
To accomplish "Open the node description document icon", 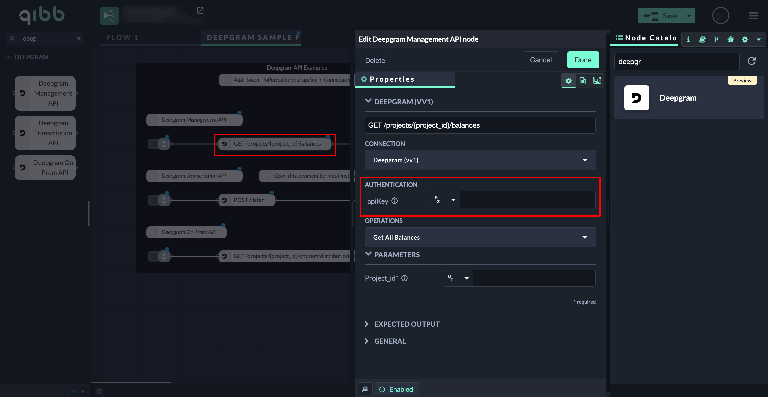I will 583,81.
